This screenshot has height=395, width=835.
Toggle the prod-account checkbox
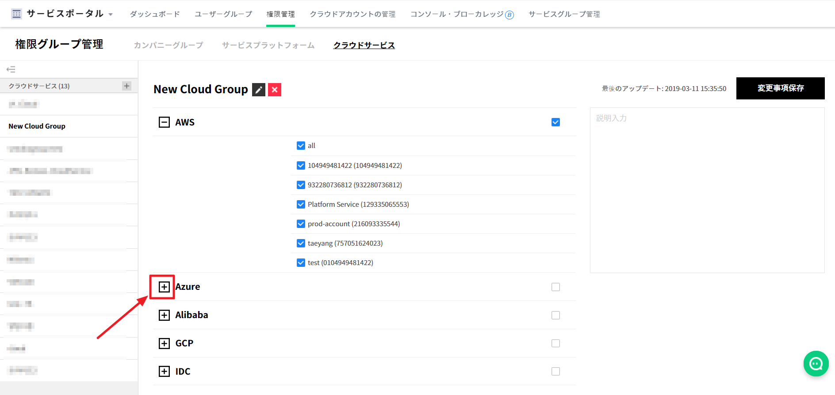pyautogui.click(x=301, y=224)
